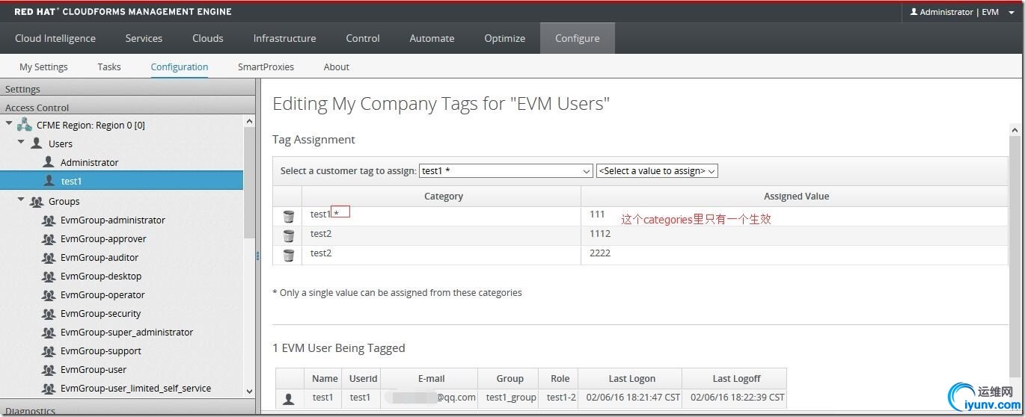Expand the Diagnostics accordion section
This screenshot has height=417, width=1025.
point(127,410)
